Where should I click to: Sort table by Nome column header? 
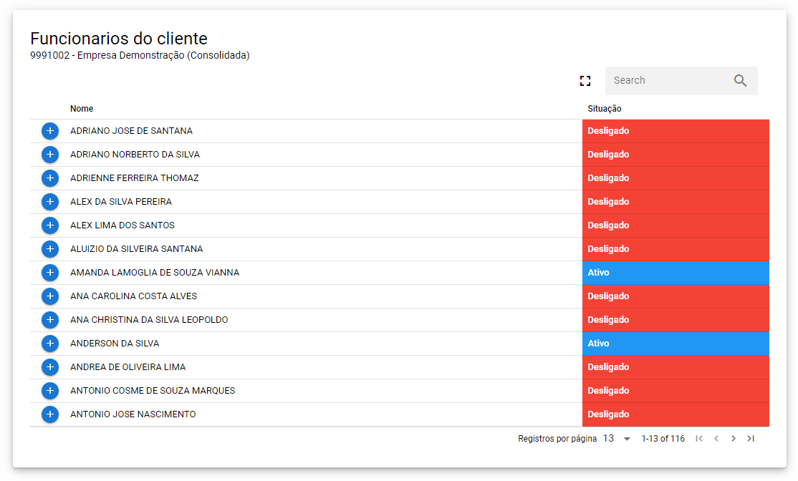click(x=82, y=109)
